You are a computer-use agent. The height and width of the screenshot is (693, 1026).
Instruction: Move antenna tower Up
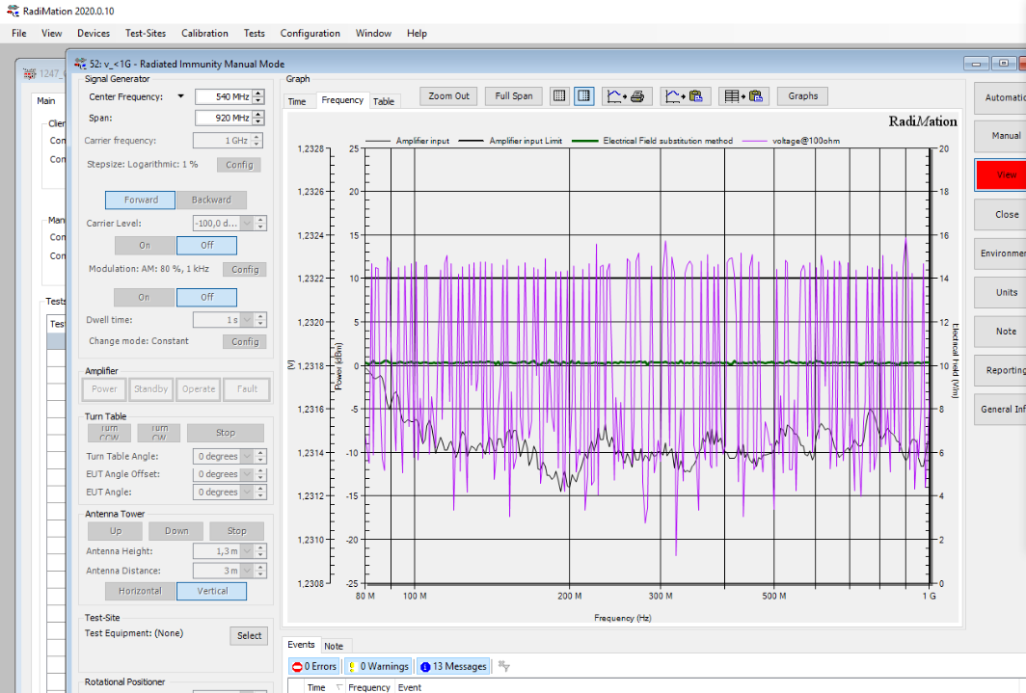[x=116, y=531]
